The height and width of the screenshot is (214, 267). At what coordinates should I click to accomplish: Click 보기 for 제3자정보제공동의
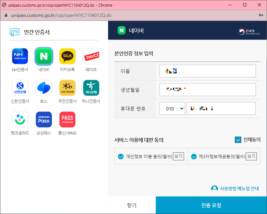click(x=251, y=156)
